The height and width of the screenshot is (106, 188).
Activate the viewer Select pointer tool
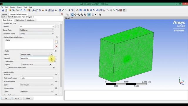pos(68,15)
